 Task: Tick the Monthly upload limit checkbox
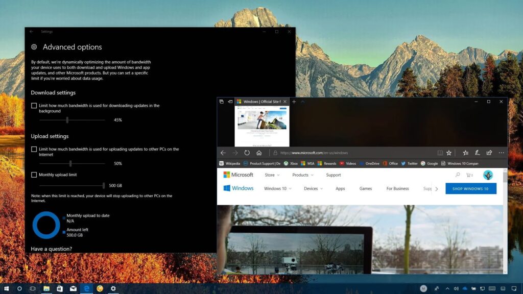(x=34, y=175)
